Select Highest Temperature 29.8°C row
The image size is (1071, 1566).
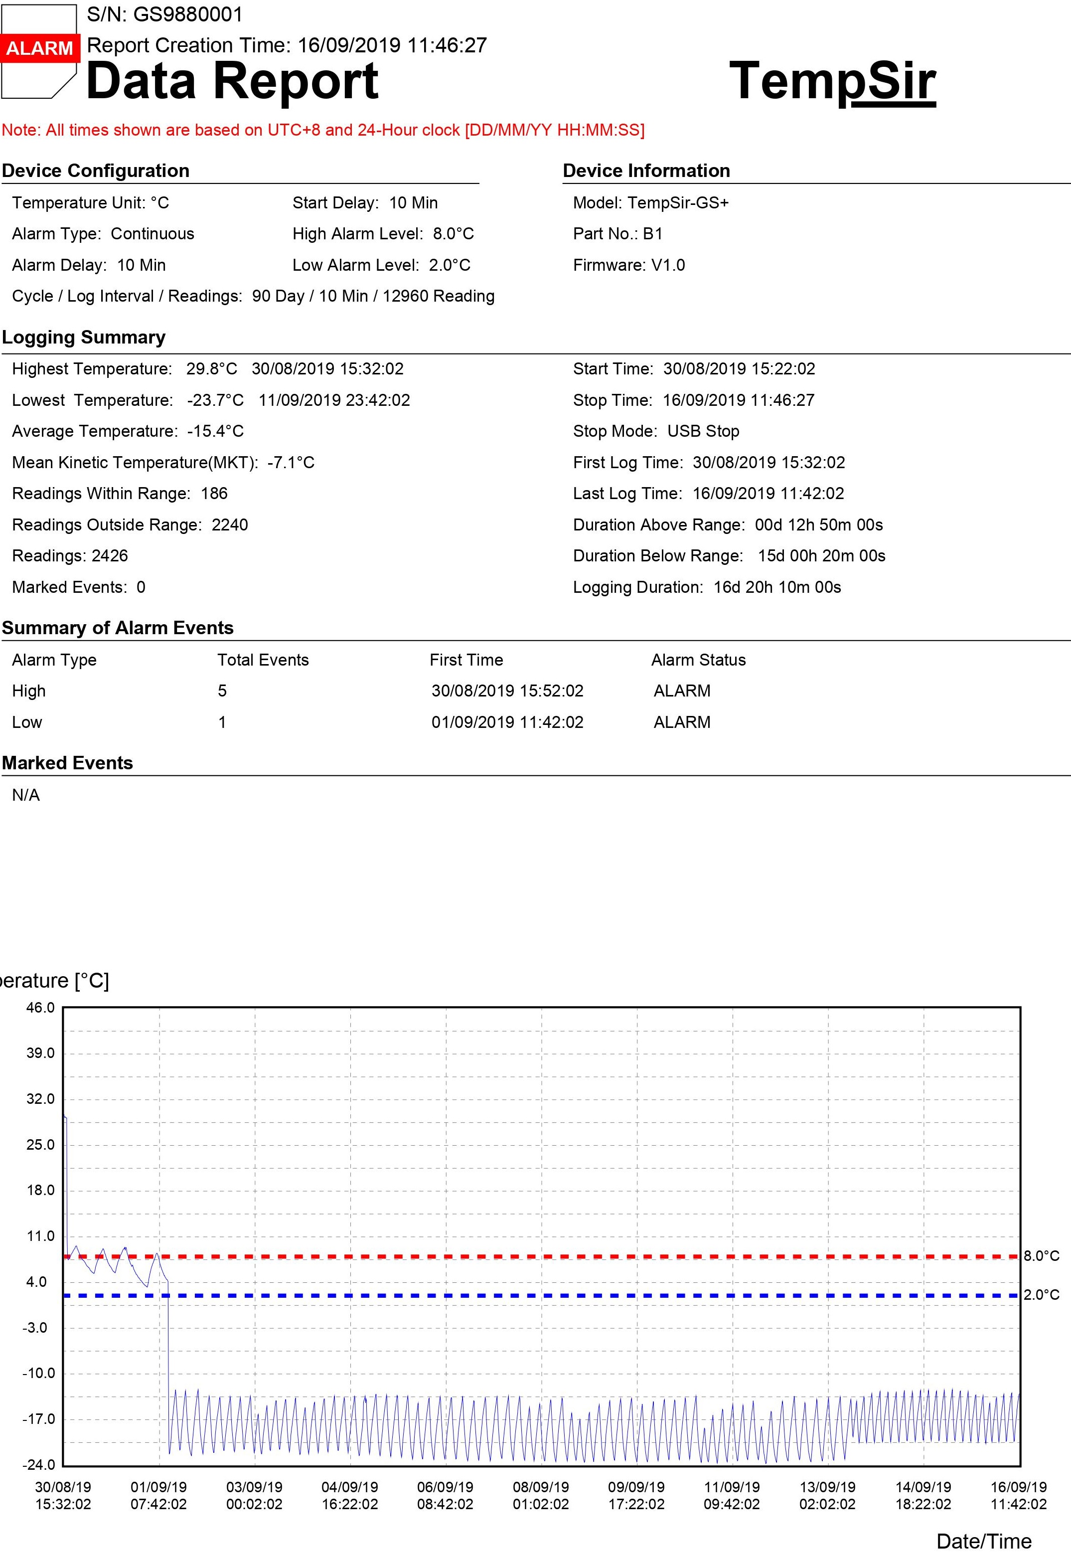pos(208,368)
